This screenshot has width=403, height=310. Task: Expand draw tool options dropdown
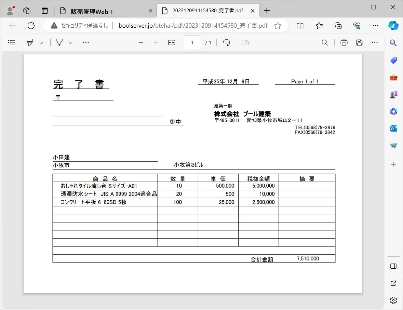tap(70, 43)
